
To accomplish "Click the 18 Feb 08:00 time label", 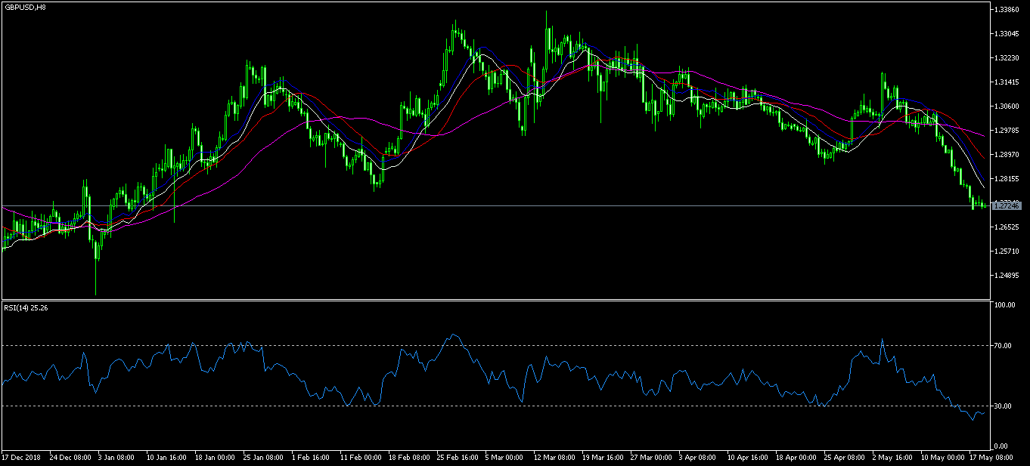I will pyautogui.click(x=409, y=458).
